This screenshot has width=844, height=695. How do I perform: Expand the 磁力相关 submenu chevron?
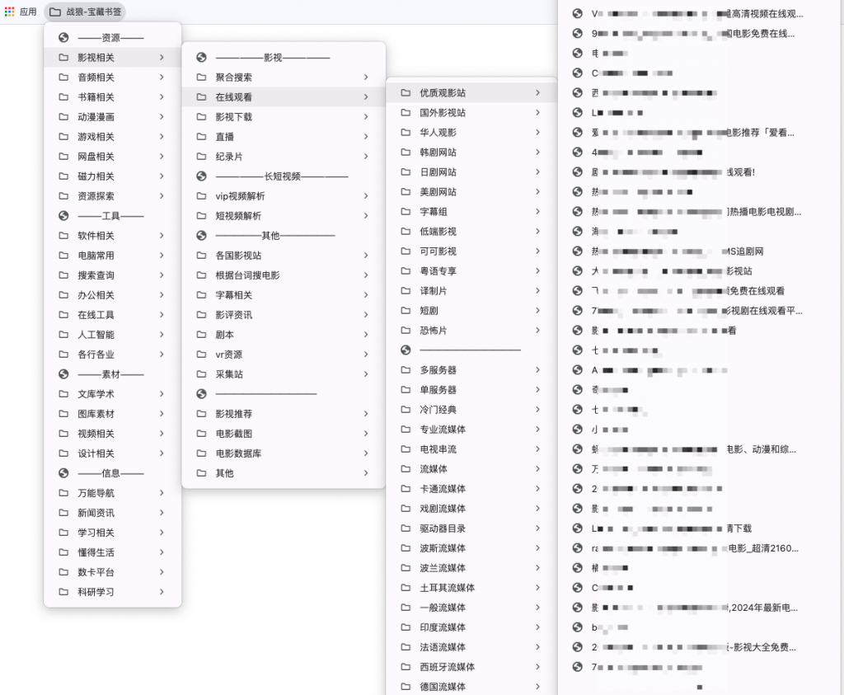click(x=162, y=176)
